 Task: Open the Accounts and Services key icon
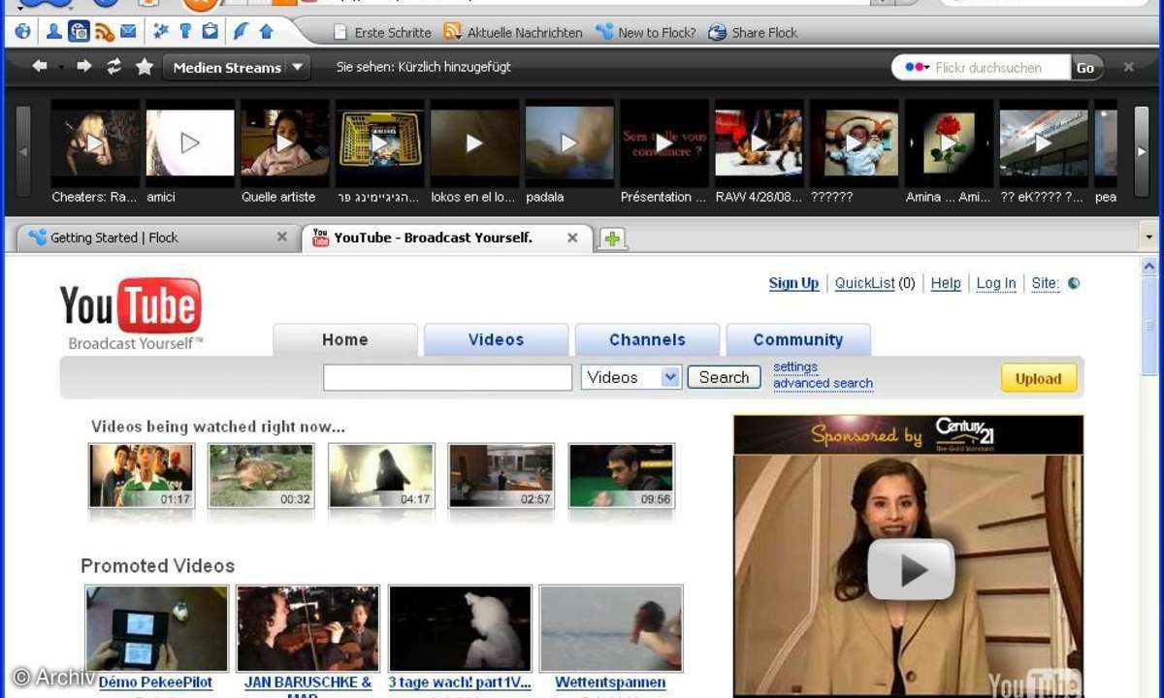(x=186, y=32)
